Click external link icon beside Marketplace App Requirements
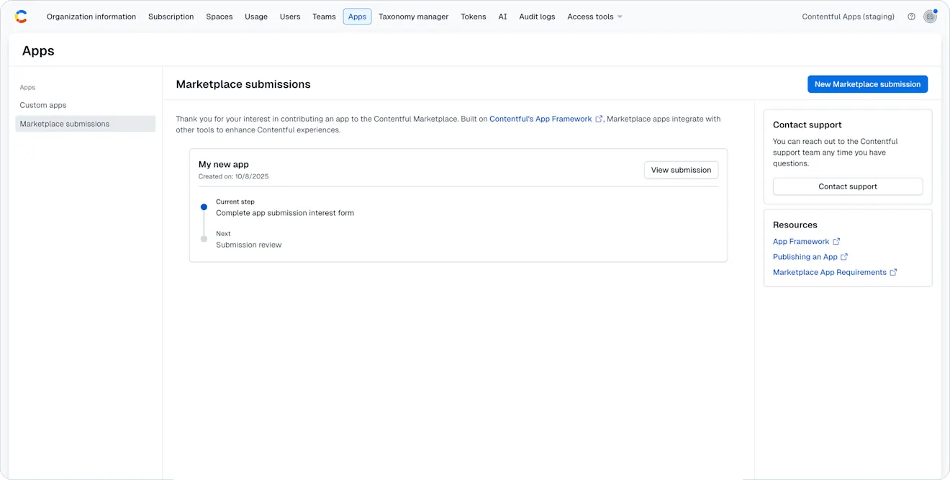Image resolution: width=950 pixels, height=480 pixels. 893,272
